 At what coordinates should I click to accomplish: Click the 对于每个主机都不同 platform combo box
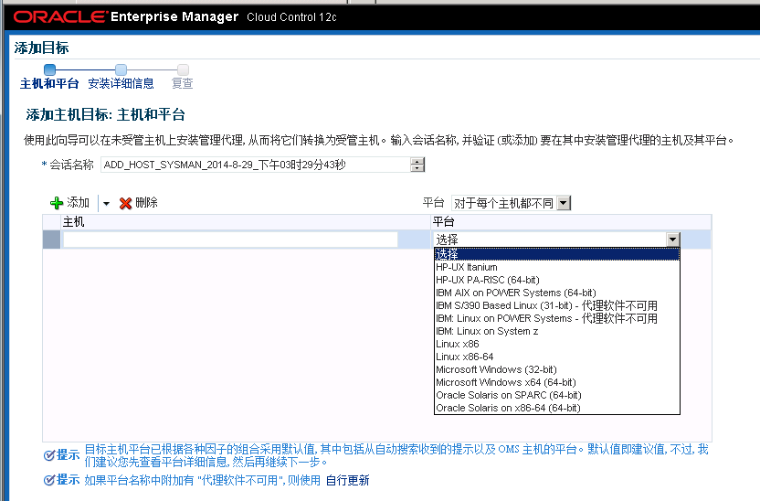[x=511, y=203]
